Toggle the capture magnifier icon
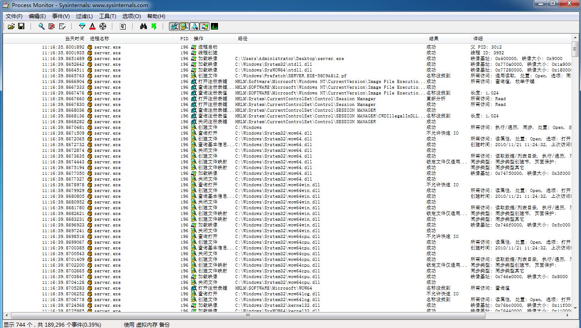The image size is (581, 328). (42, 26)
